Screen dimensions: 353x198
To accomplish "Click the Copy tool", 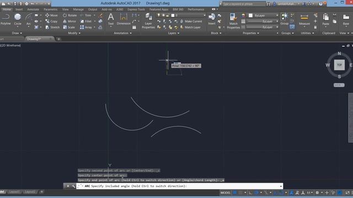I will pyautogui.click(x=51, y=21).
